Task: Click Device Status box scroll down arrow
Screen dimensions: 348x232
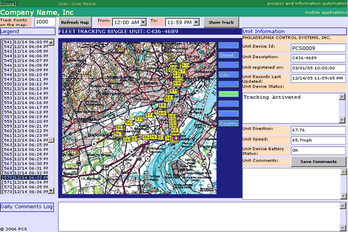Action: click(x=342, y=120)
